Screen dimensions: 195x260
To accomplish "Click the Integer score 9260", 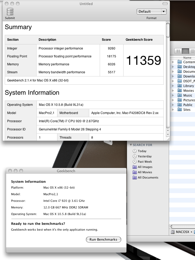I will tap(111, 48).
